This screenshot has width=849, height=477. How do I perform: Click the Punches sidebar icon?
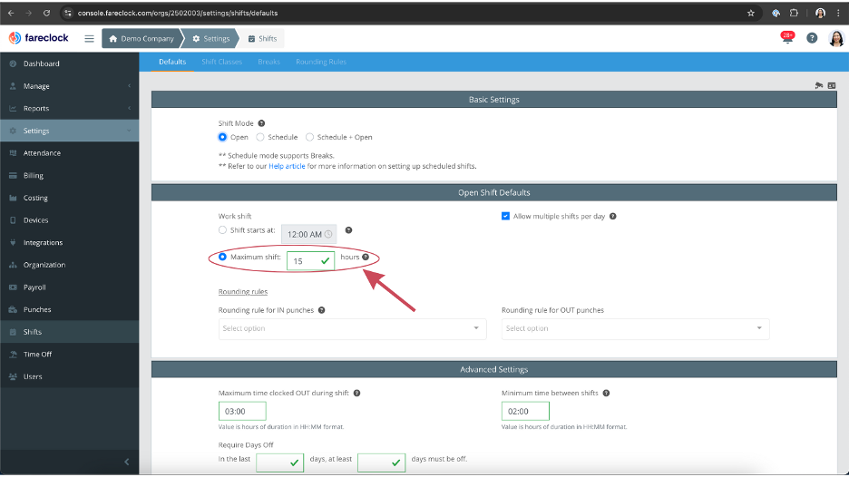pyautogui.click(x=13, y=310)
